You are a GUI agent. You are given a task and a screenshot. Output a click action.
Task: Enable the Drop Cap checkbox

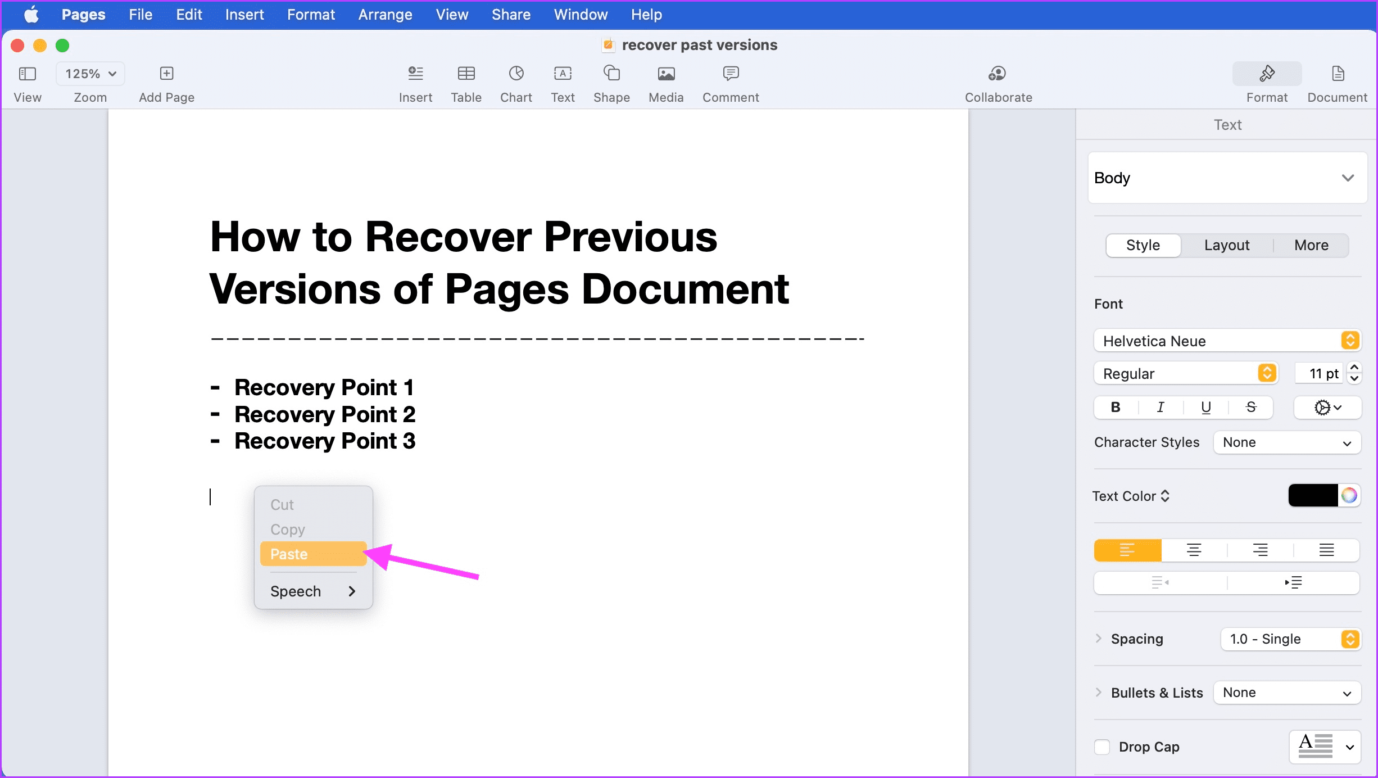pyautogui.click(x=1102, y=747)
